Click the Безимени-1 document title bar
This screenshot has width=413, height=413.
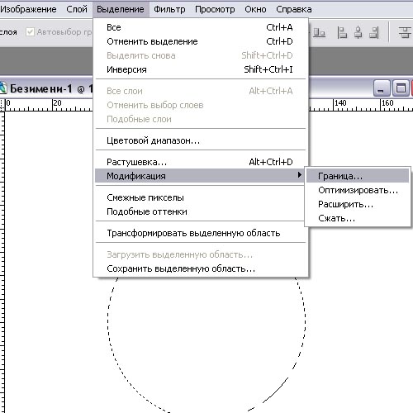coord(341,88)
